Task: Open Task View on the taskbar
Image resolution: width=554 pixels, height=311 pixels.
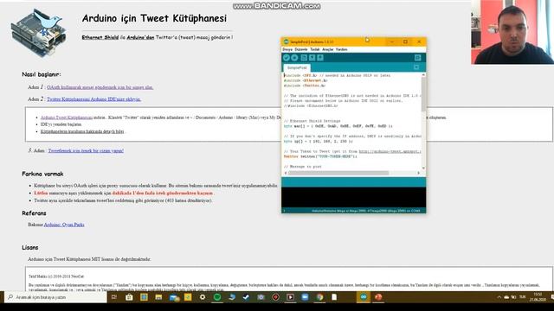Action: point(114,297)
